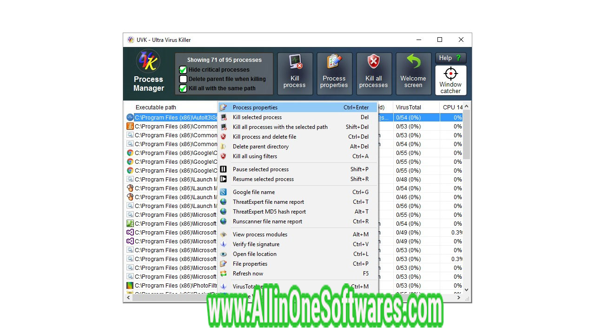Click the UVK logo above Process Manager
The height and width of the screenshot is (335, 595).
tap(149, 61)
